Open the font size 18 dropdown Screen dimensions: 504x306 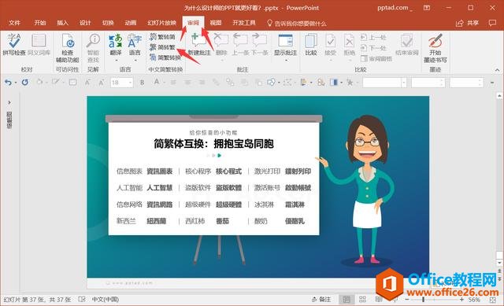click(x=131, y=83)
